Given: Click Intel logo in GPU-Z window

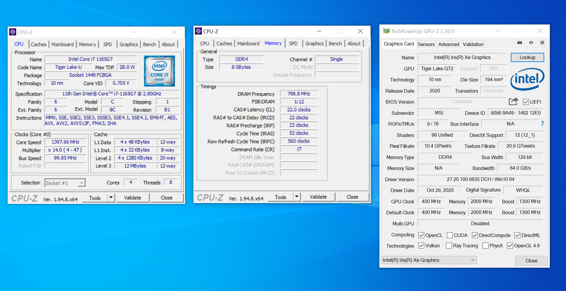Looking at the screenshot, I should pos(527,79).
